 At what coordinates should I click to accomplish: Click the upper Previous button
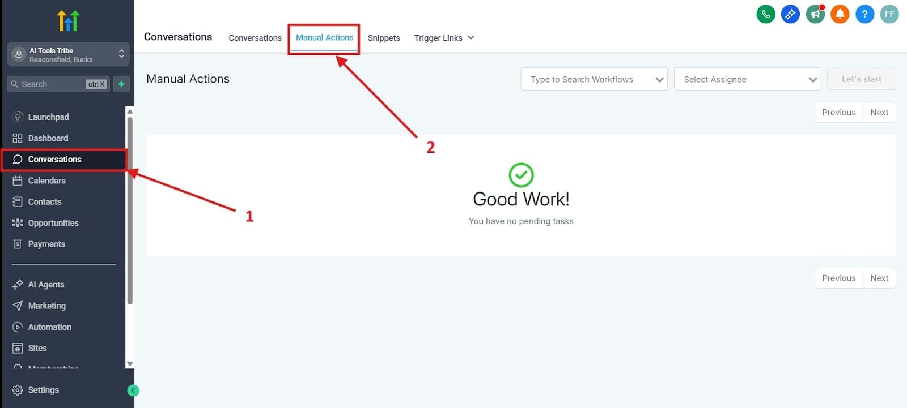coord(838,113)
